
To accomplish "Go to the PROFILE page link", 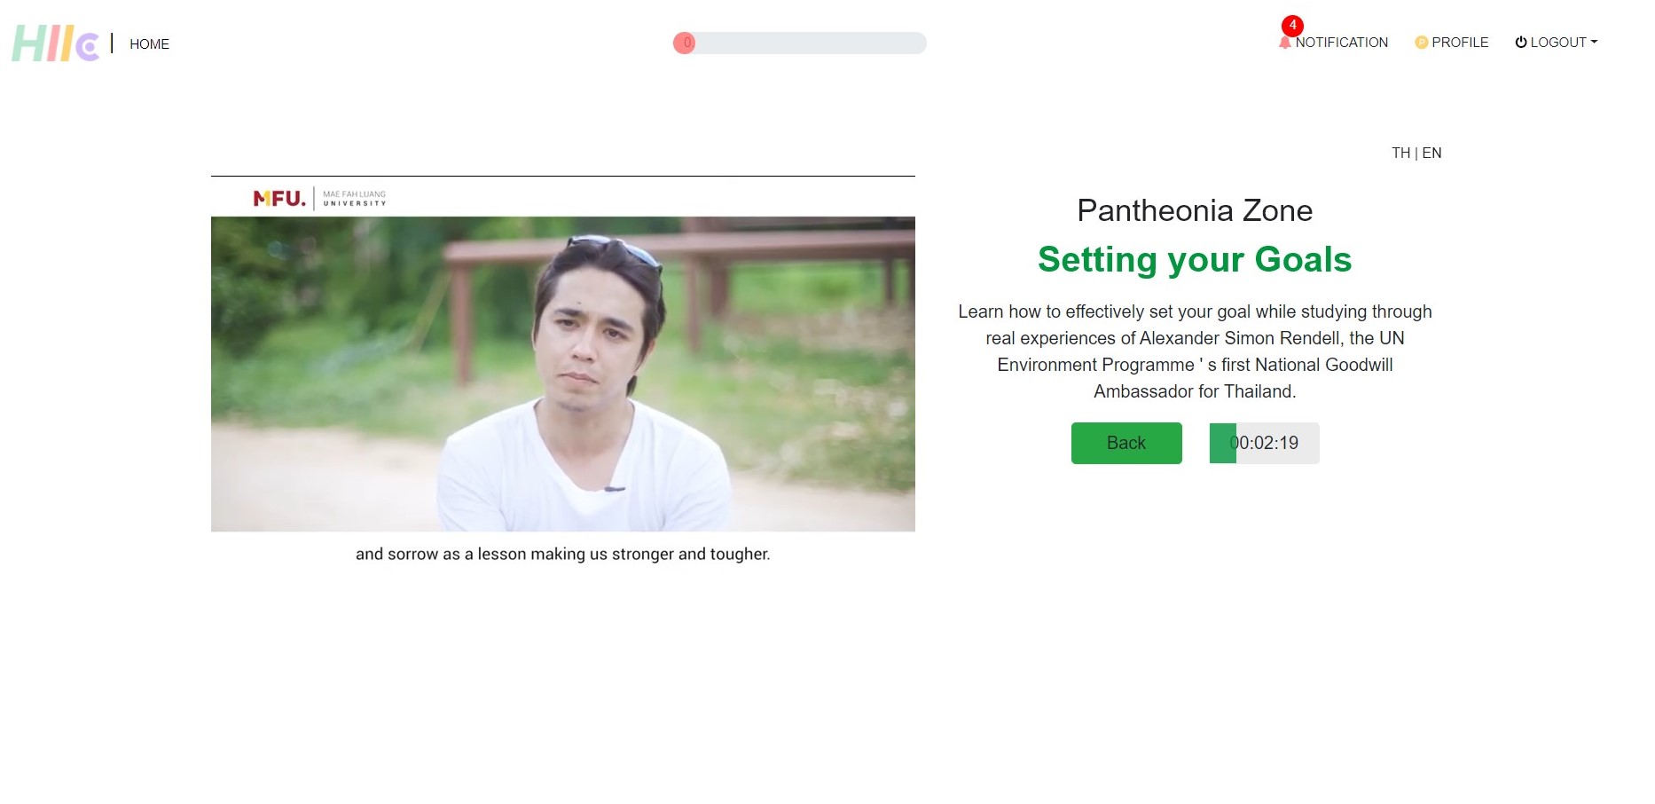I will point(1460,43).
